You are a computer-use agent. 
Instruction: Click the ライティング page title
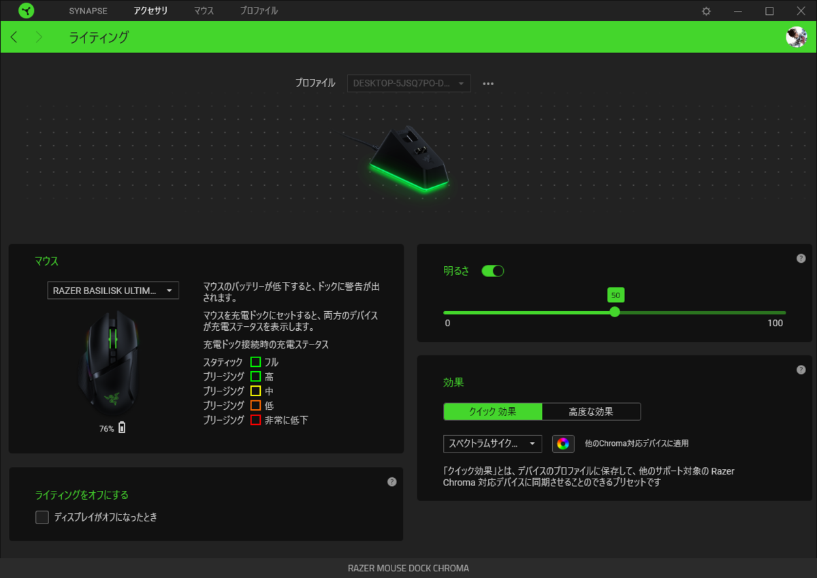click(x=99, y=37)
